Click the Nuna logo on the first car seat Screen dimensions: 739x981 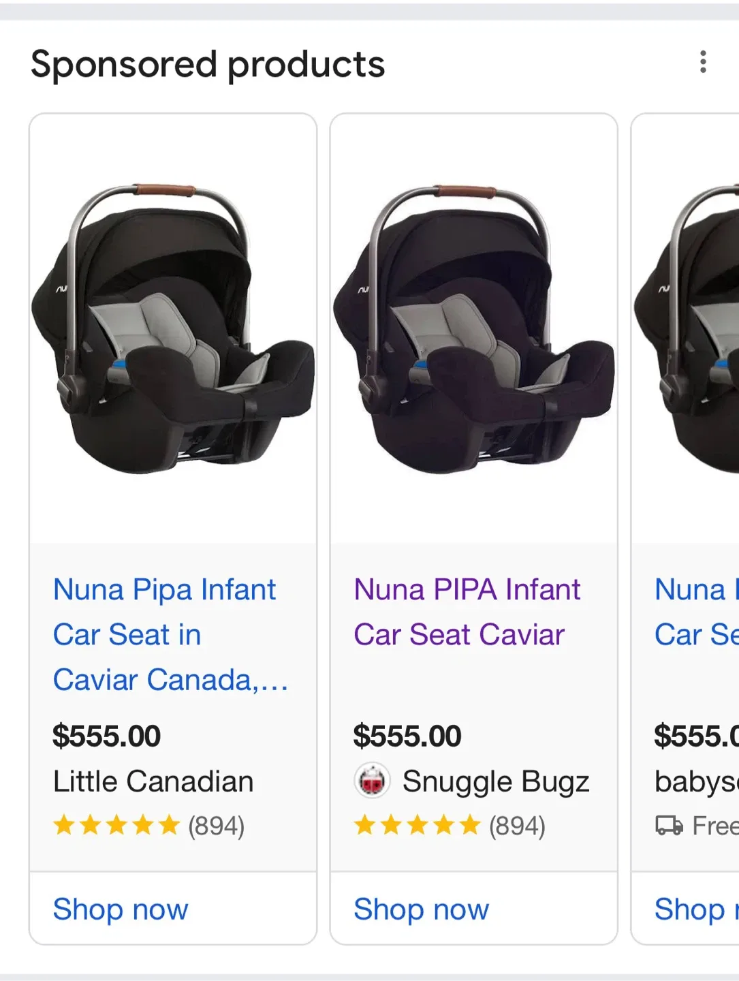(x=61, y=290)
